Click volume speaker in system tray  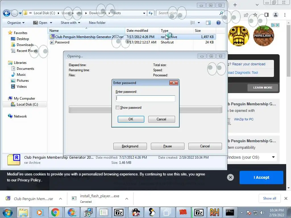(262, 213)
